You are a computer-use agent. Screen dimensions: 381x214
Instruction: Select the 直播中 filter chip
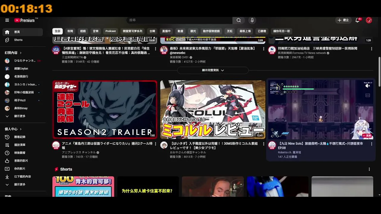point(166,31)
